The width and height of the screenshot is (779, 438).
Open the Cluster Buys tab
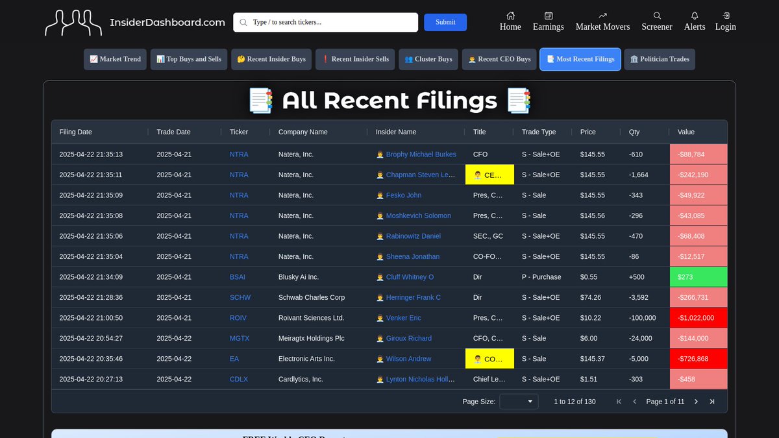click(x=428, y=59)
